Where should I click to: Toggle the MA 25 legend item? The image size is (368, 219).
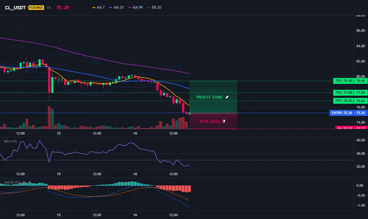117,7
